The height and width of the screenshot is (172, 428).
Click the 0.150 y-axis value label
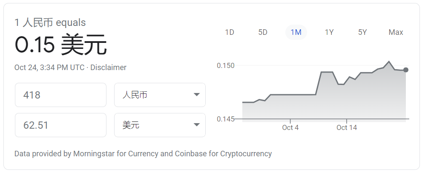[226, 66]
